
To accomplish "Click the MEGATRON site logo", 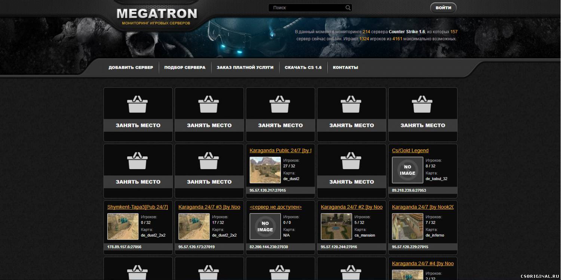I will pos(157,14).
